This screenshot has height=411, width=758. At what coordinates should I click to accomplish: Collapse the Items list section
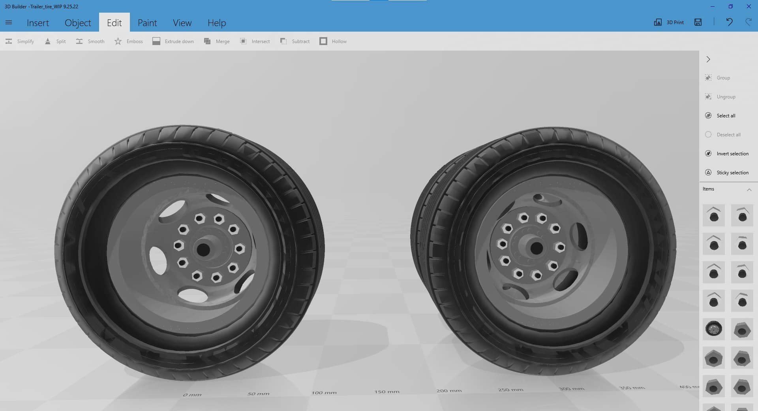point(749,189)
